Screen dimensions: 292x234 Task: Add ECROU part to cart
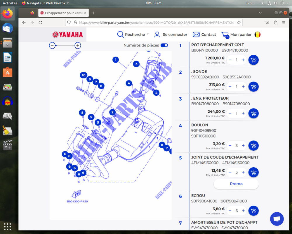click(253, 211)
